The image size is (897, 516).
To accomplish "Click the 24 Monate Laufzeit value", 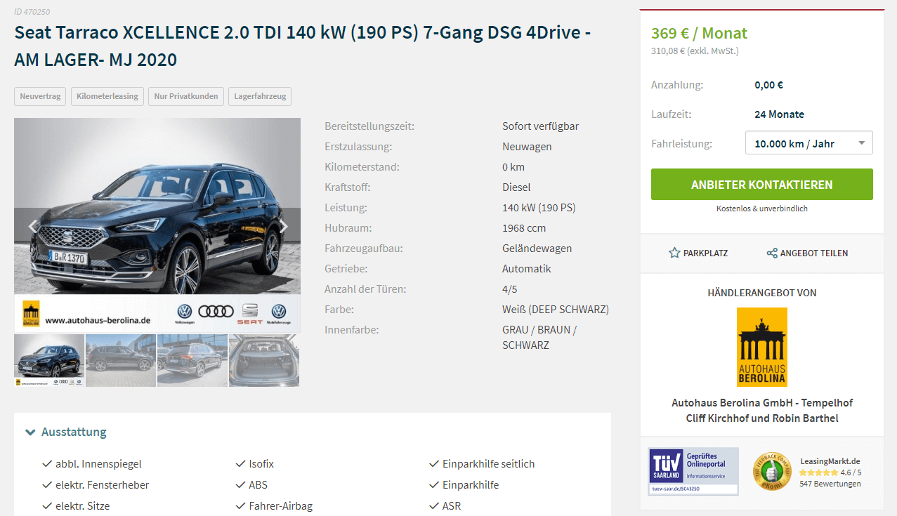I will 779,114.
